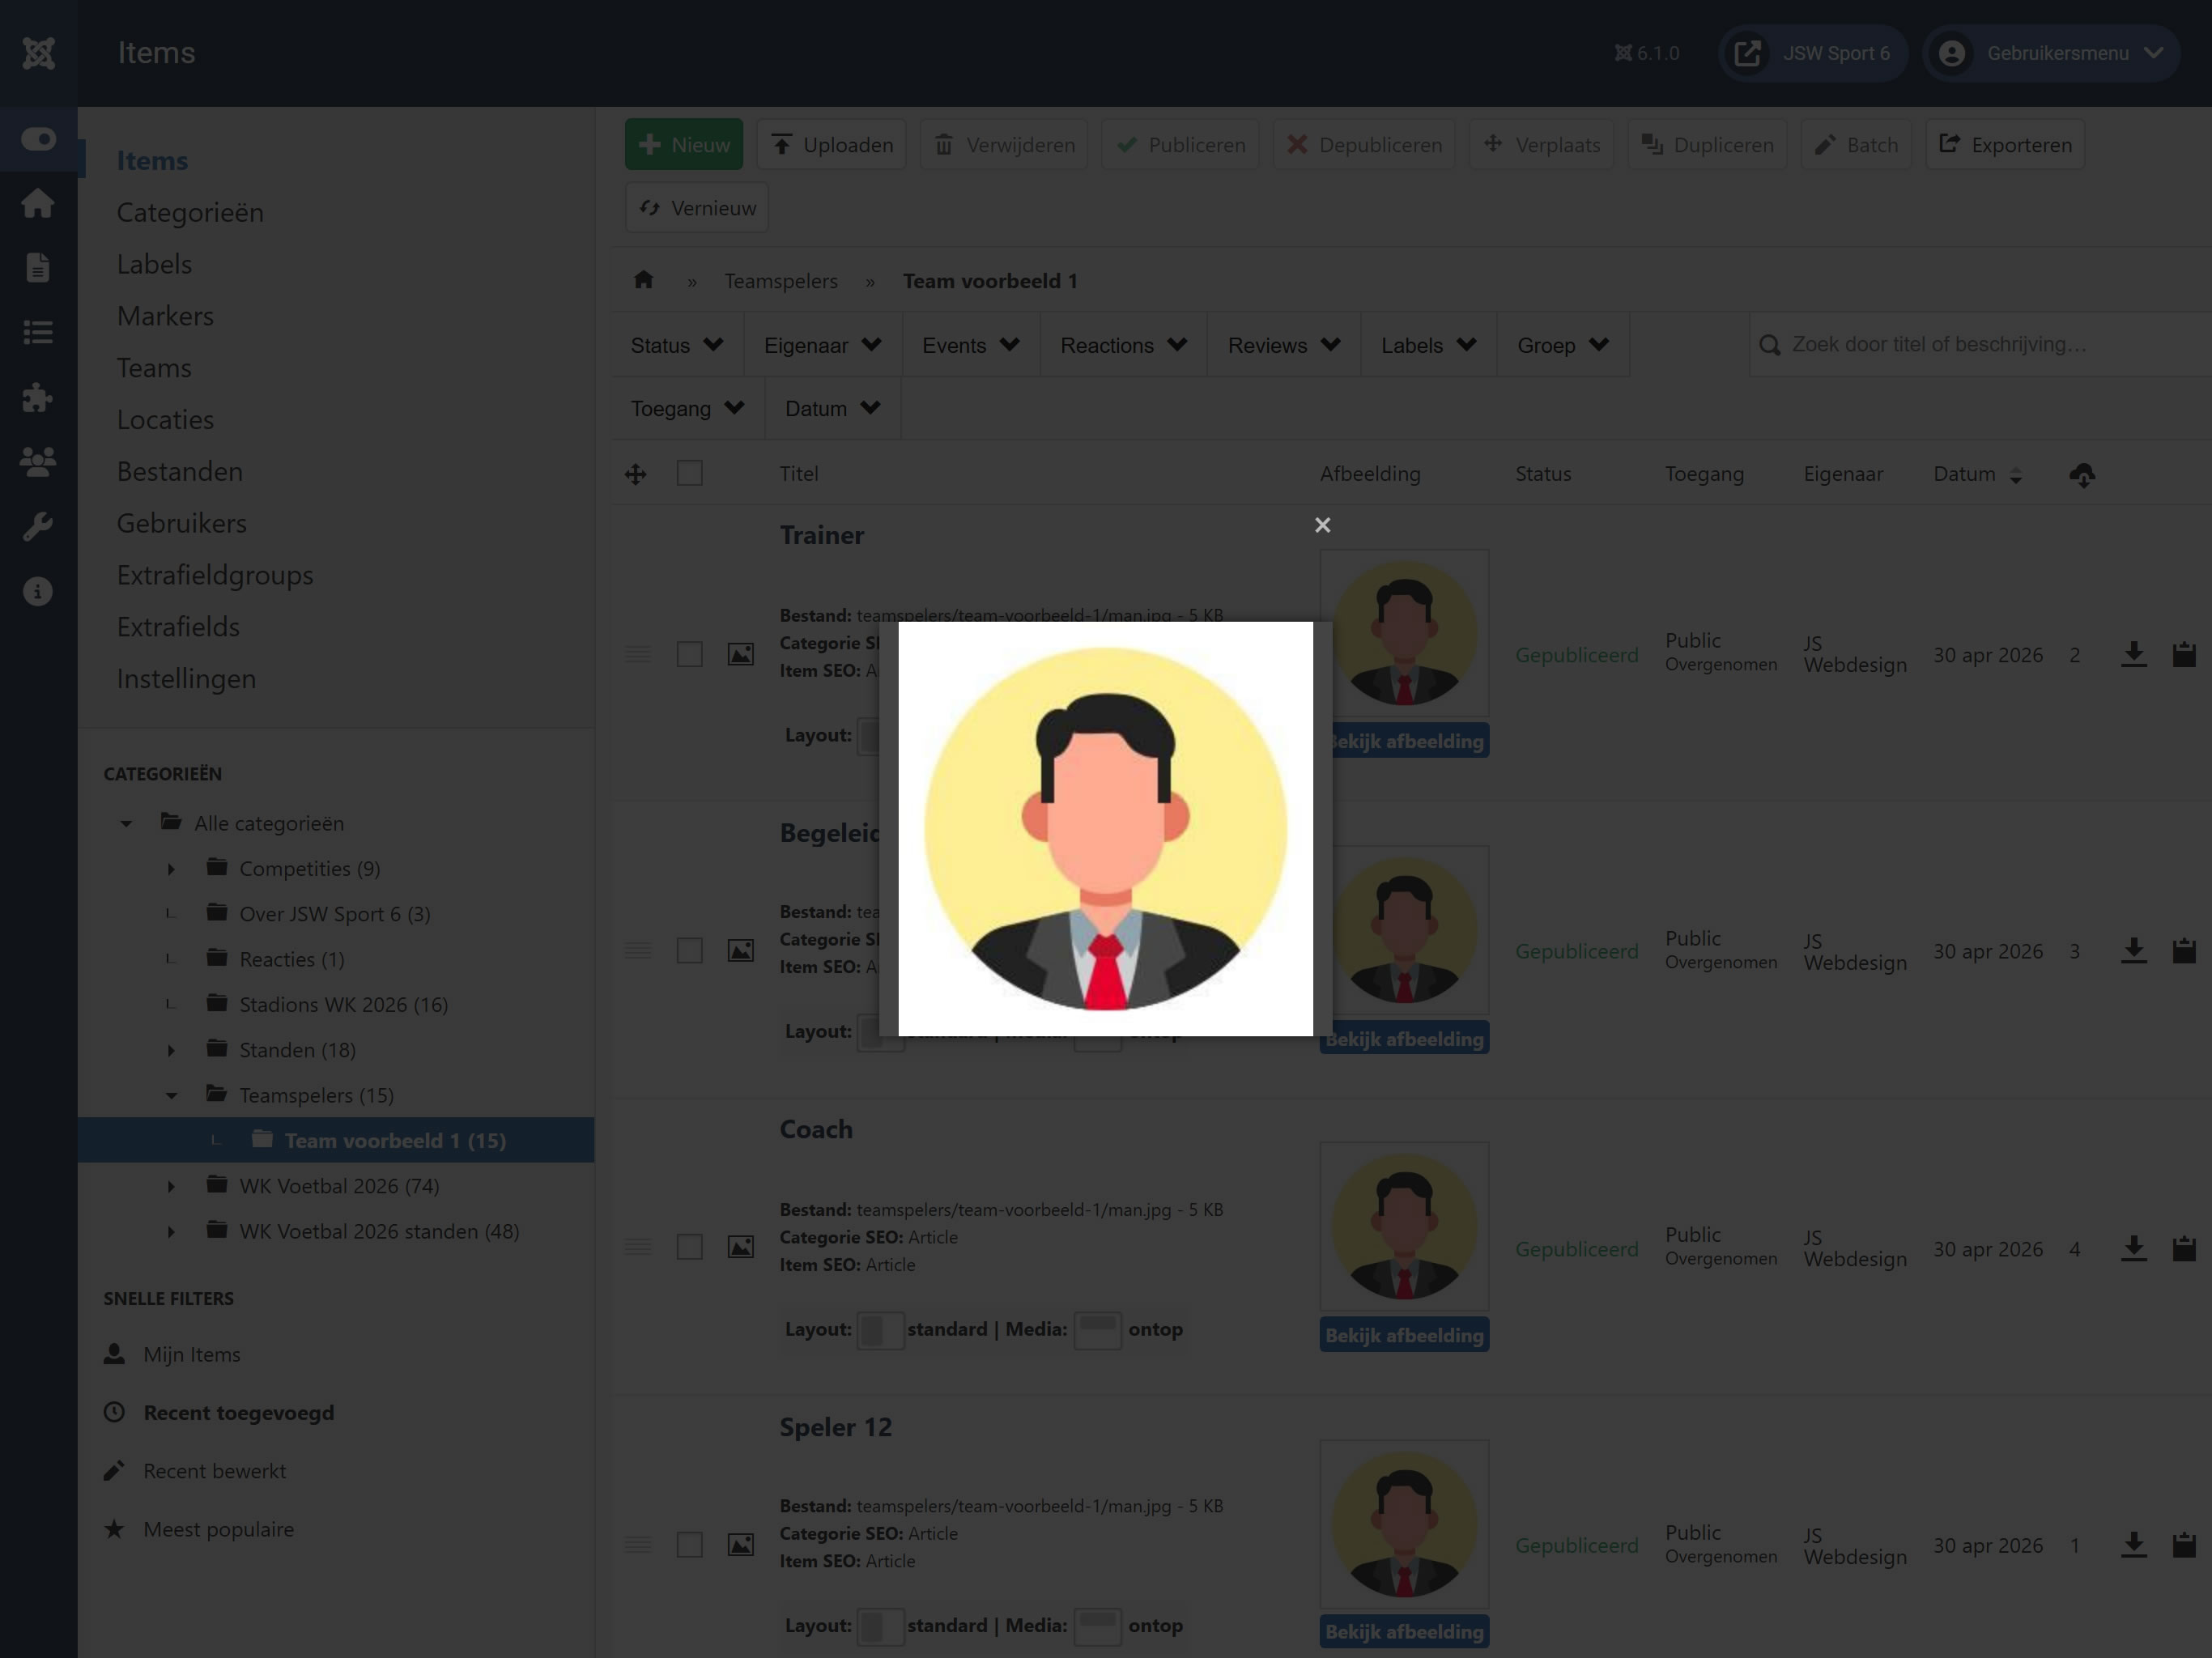
Task: Click the image type icon in Trainer row
Action: tap(740, 654)
